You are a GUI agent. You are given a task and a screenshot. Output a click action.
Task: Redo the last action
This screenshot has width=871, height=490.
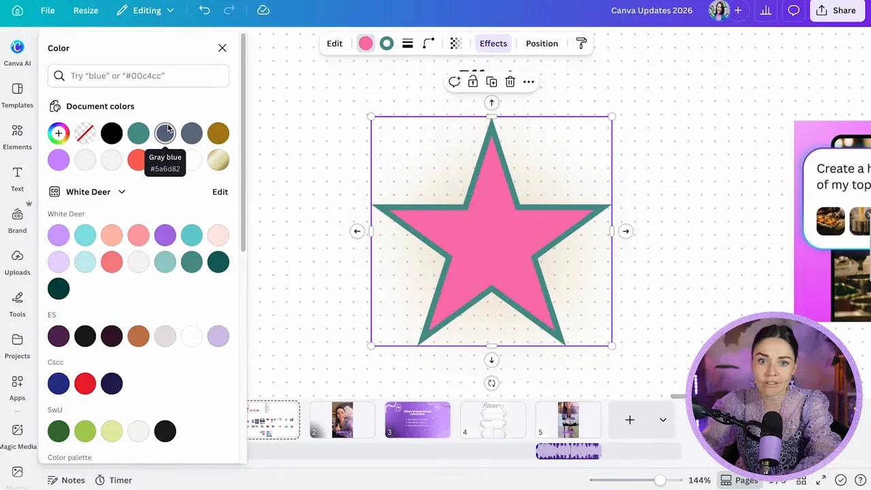229,10
